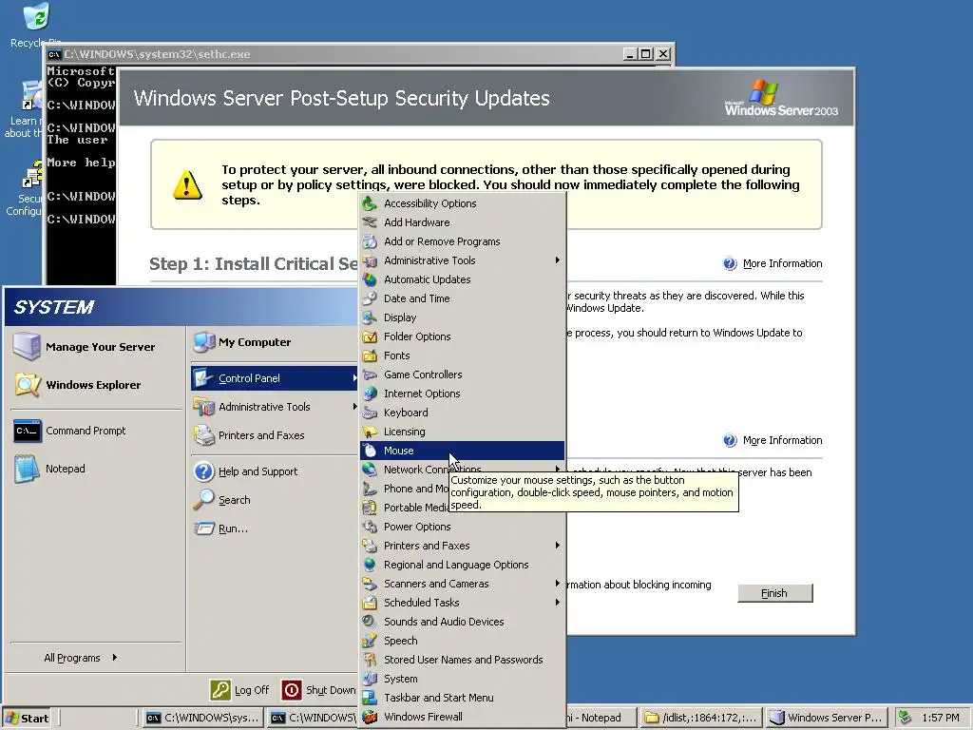The image size is (973, 730).
Task: Click the Add Hardware icon
Action: (x=370, y=222)
